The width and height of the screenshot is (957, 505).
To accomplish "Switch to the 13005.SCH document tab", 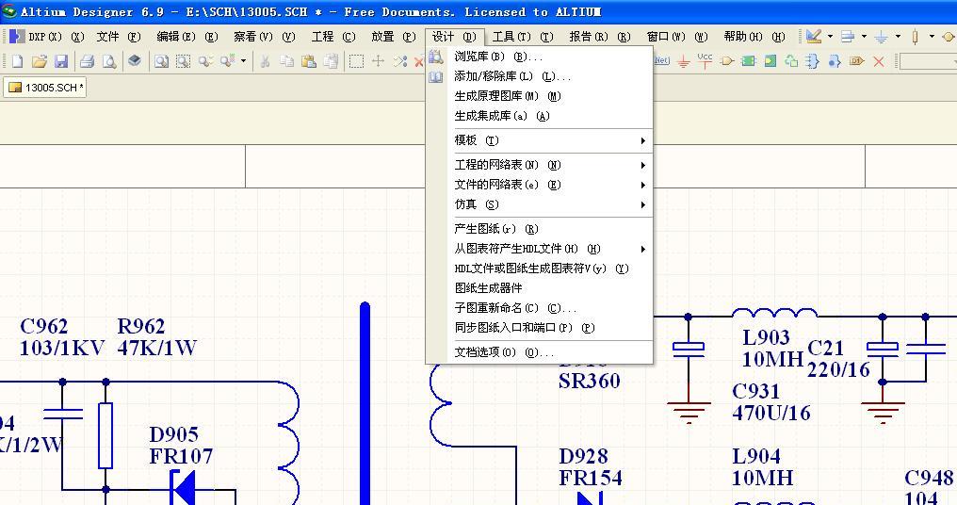I will pos(45,88).
